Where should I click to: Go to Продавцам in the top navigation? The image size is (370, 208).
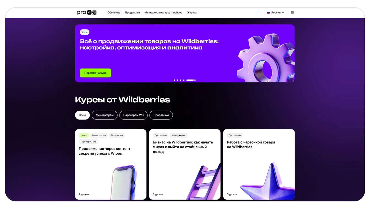click(x=132, y=13)
